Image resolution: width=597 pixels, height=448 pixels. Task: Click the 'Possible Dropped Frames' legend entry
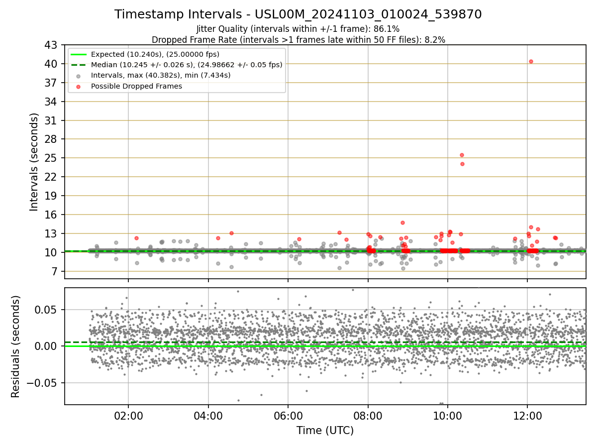136,86
